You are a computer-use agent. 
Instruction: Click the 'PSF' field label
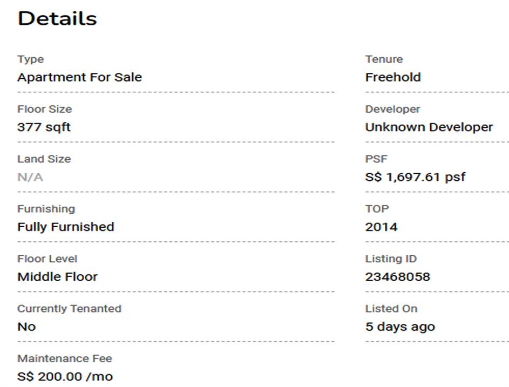(x=376, y=159)
